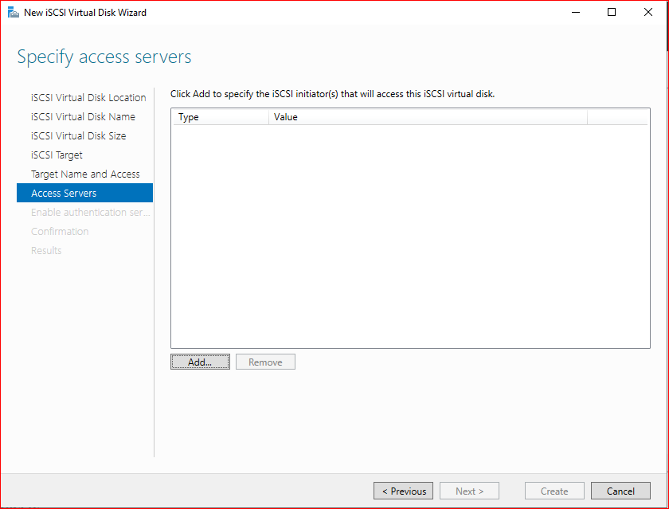Cancel the iSCSI wizard
This screenshot has width=669, height=509.
coord(620,491)
